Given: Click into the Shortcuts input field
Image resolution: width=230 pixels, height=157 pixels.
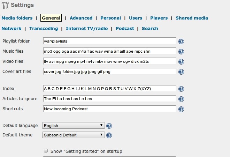Looking at the screenshot, I should click(x=109, y=109).
